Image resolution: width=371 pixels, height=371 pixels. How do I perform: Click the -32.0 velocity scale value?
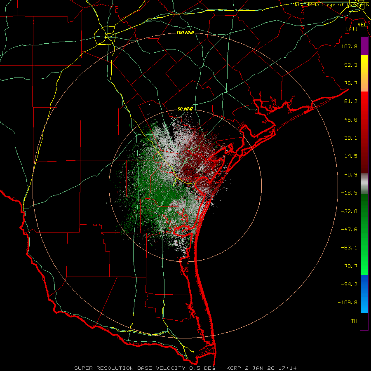[349, 211]
